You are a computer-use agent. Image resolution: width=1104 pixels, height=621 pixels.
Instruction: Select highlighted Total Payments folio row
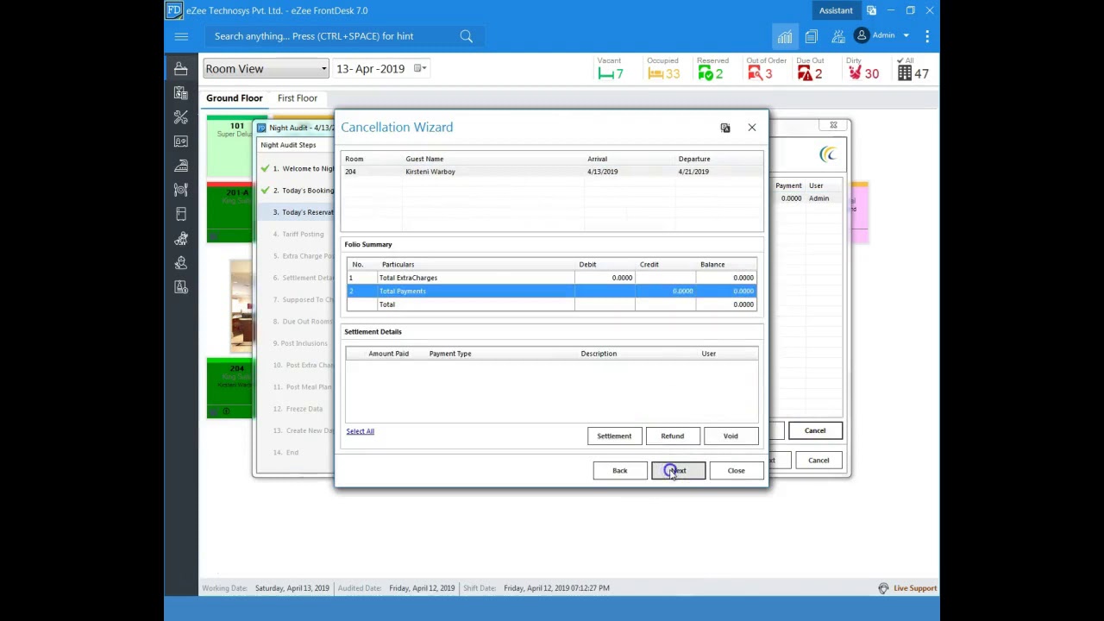552,292
